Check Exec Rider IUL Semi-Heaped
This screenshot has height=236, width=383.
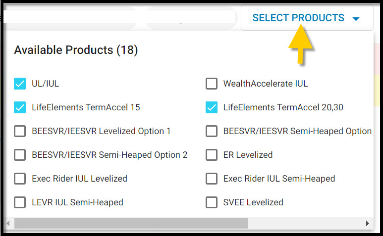(212, 179)
